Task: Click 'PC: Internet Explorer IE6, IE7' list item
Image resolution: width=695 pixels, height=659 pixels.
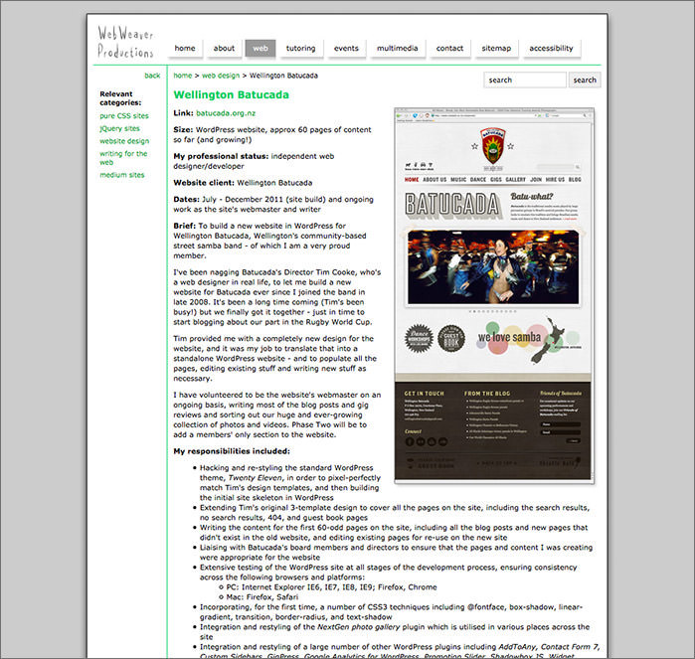Action: (x=331, y=587)
